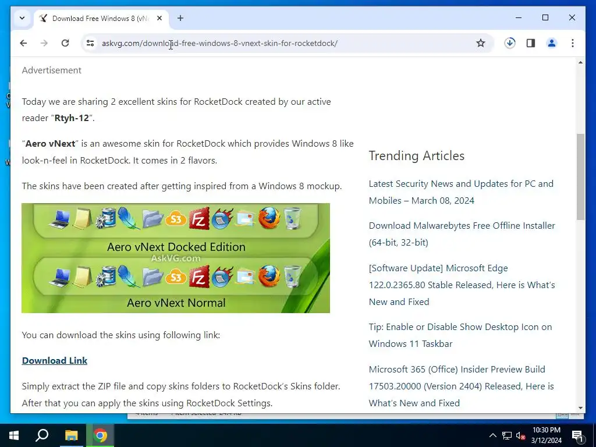Screen dimensions: 596x447
Task: Click the bold Aero vNext text
Action: pyautogui.click(x=50, y=143)
